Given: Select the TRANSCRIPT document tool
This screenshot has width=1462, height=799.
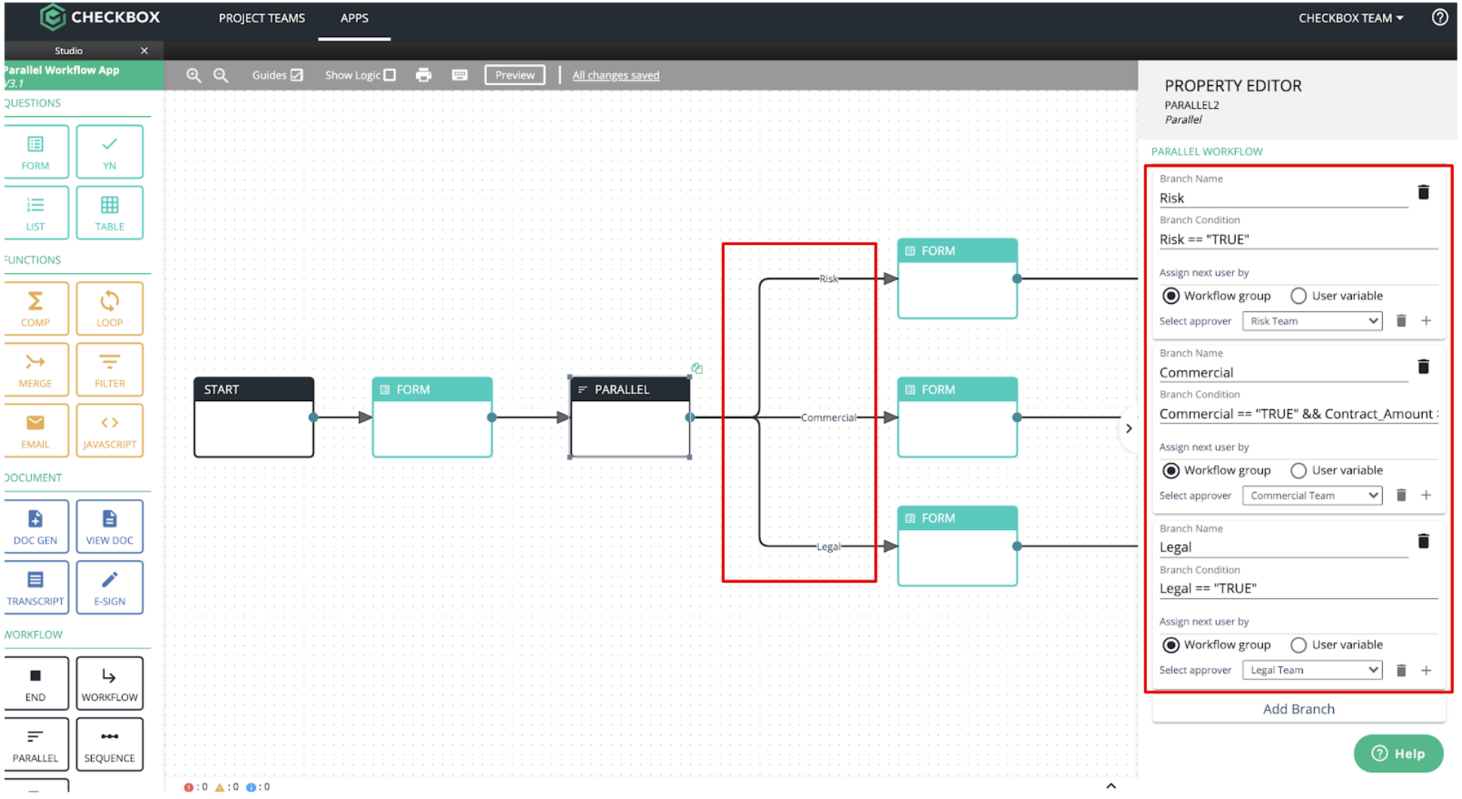Looking at the screenshot, I should coord(35,588).
